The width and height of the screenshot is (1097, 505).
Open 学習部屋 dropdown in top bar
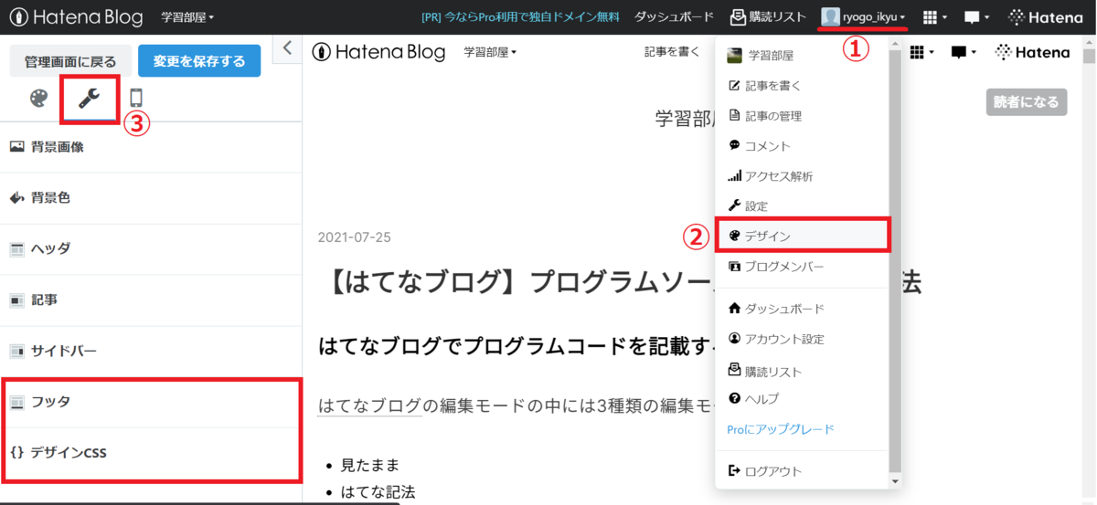pos(187,17)
